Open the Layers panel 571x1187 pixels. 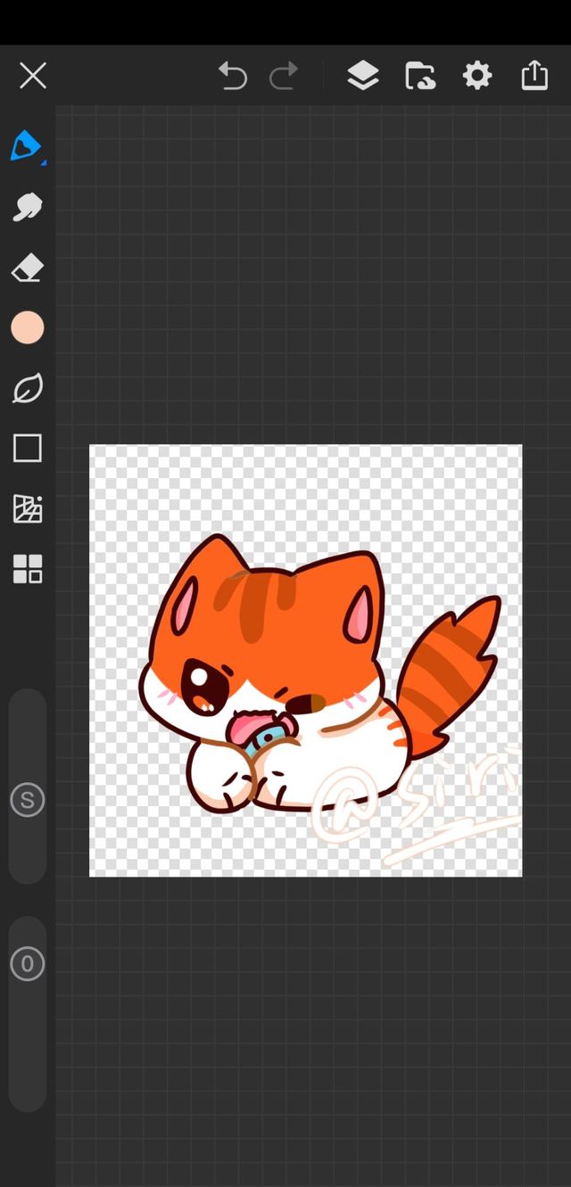tap(362, 76)
